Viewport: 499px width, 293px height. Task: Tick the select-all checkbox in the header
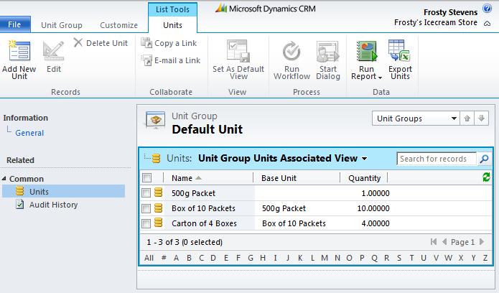146,177
